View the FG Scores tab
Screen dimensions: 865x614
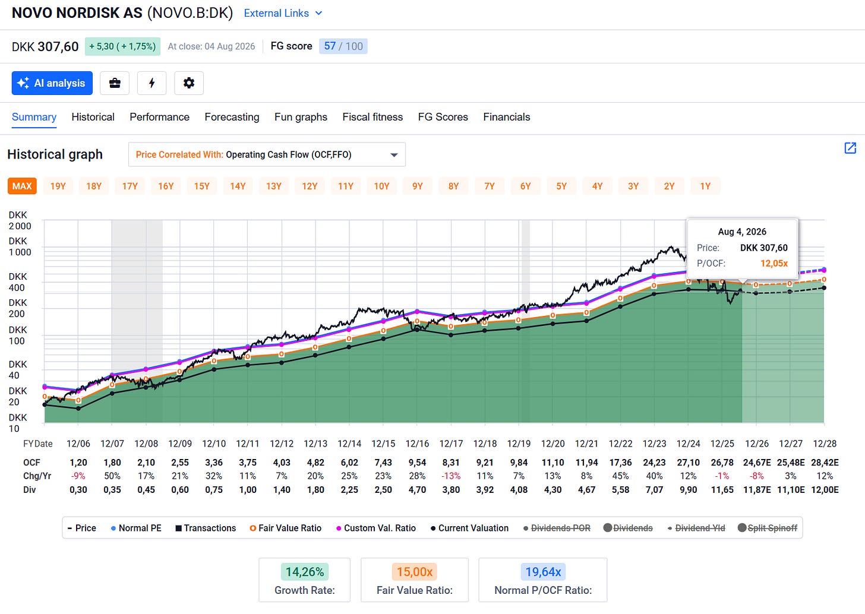click(x=443, y=117)
